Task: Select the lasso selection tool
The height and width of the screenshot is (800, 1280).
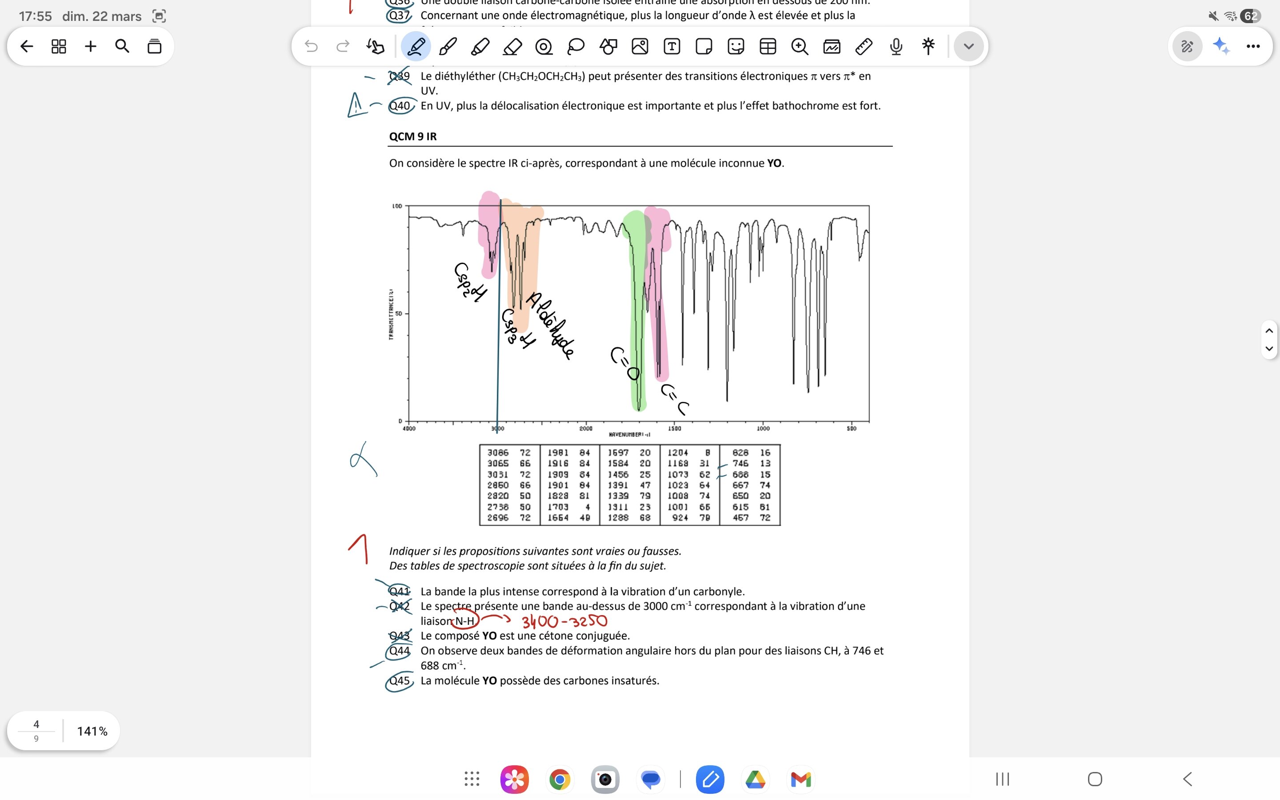Action: pyautogui.click(x=576, y=47)
